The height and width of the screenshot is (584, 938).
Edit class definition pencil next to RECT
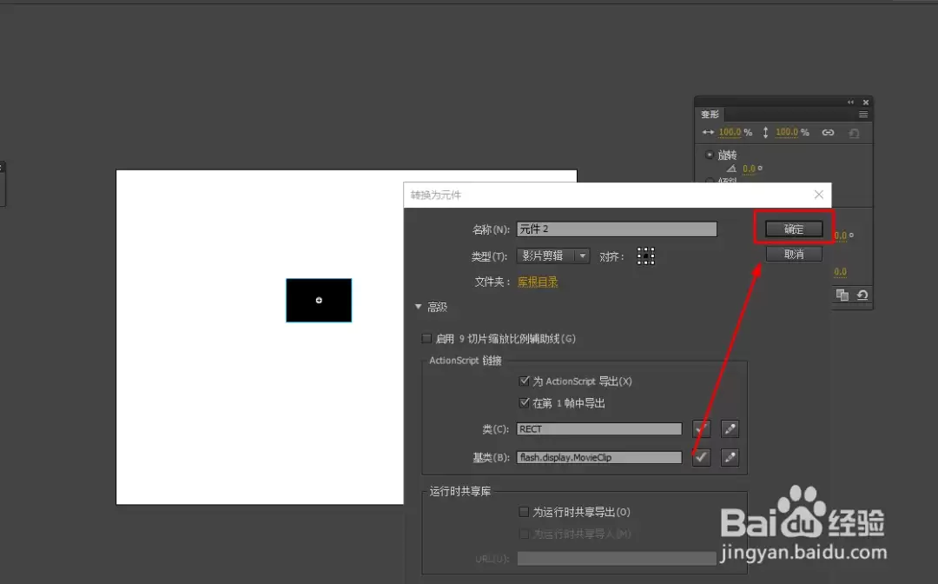pyautogui.click(x=730, y=429)
